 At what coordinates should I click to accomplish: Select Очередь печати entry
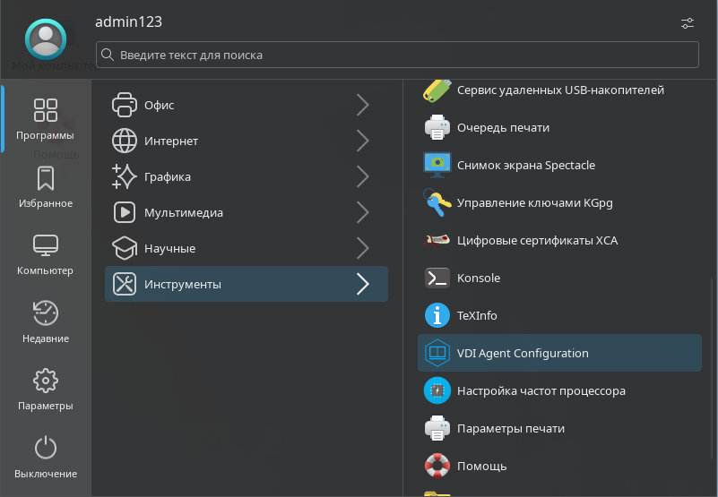tap(502, 128)
